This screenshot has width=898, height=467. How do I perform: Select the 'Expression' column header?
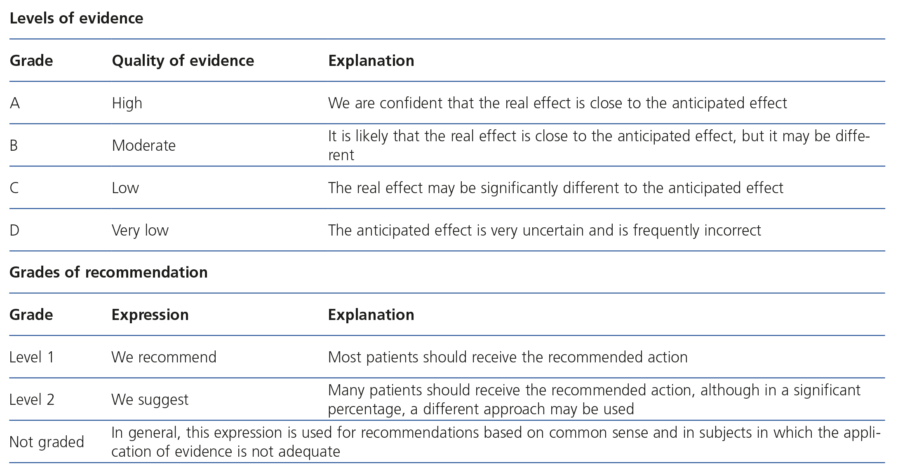pos(150,315)
